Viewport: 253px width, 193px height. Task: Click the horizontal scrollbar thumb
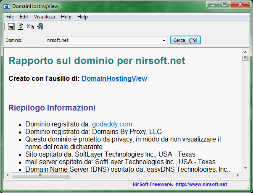pyautogui.click(x=41, y=175)
